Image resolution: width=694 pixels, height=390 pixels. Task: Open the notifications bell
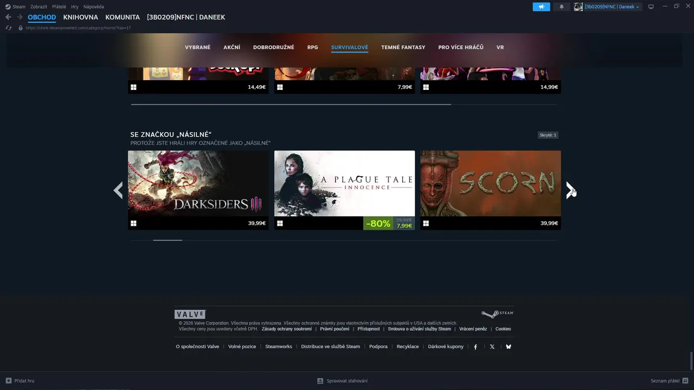pos(561,6)
